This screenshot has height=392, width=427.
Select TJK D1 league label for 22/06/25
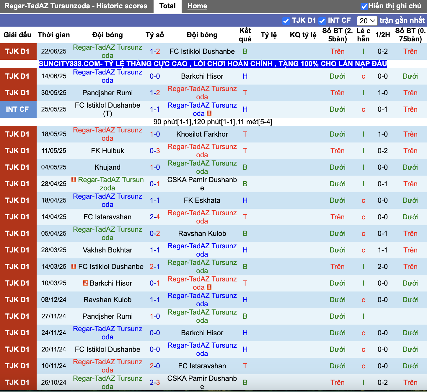pyautogui.click(x=17, y=51)
